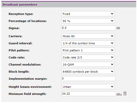Click the Minimum field strength label
The width and height of the screenshot is (137, 103).
(27, 94)
